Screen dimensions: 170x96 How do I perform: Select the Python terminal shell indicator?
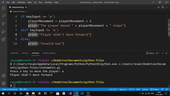click(150, 53)
